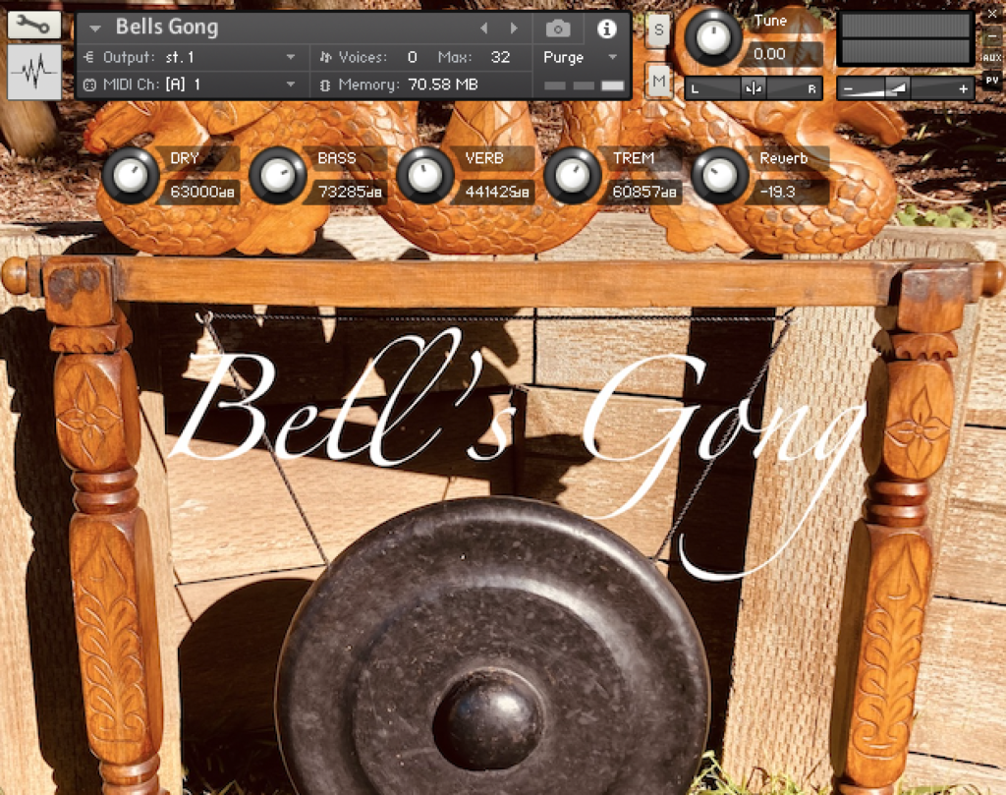
Task: Click the Memory chip icon
Action: coord(325,85)
